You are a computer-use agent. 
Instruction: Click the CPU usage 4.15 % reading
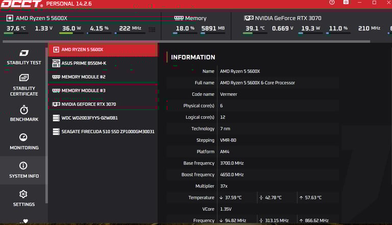click(x=99, y=29)
